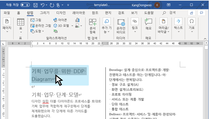The height and width of the screenshot is (119, 209).
Task: Open the Touch/Mouse mode dropdown arrow
Action: coord(62,5)
